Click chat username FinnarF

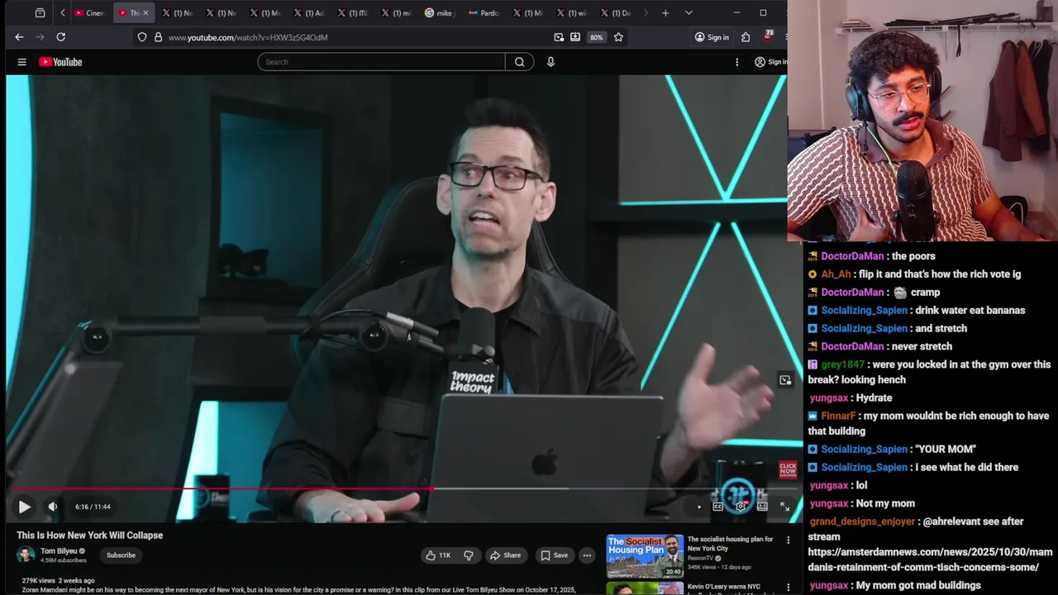pos(838,416)
